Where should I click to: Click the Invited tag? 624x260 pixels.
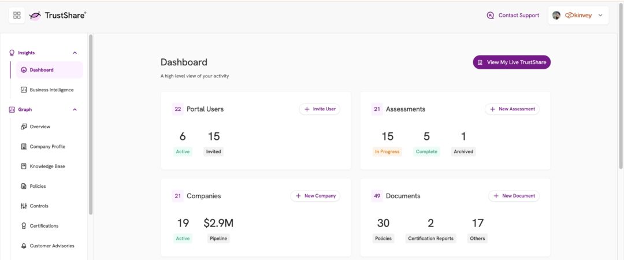pos(214,152)
